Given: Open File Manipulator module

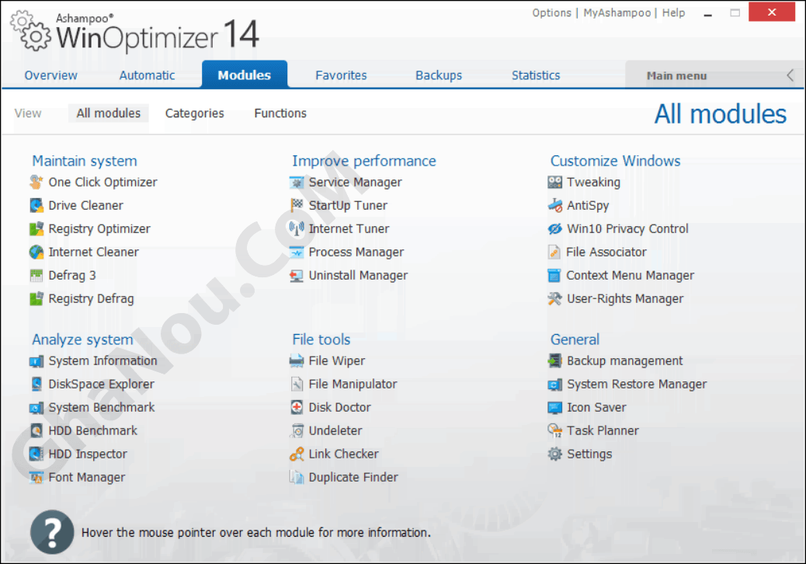Looking at the screenshot, I should (353, 384).
